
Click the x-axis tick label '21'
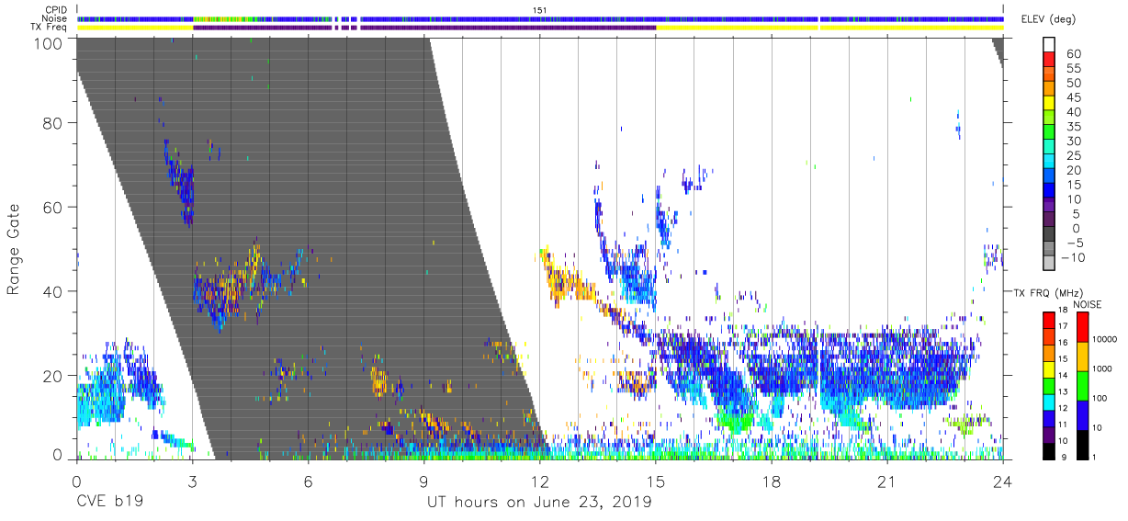pos(887,481)
